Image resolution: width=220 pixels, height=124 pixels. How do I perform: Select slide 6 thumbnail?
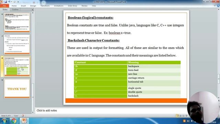tap(17, 22)
